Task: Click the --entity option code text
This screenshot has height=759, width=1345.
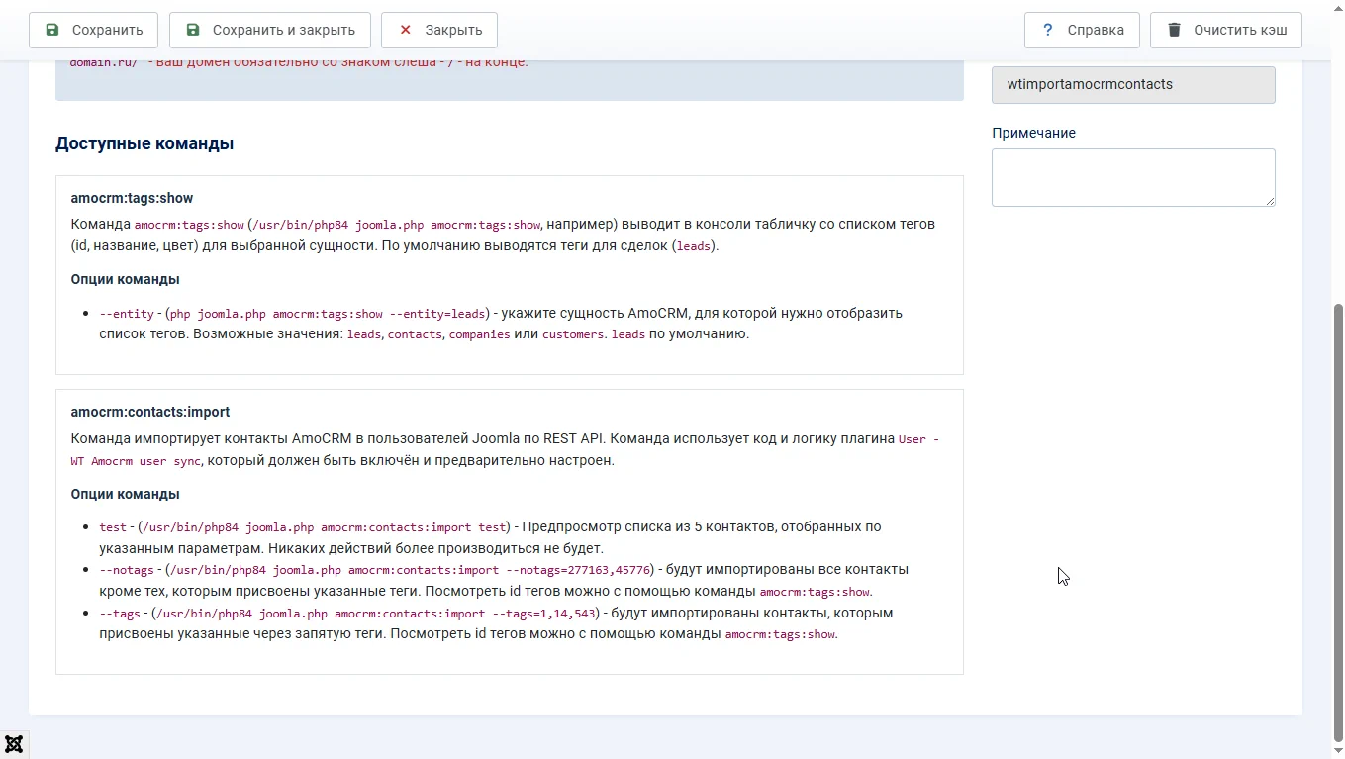Action: 127,314
